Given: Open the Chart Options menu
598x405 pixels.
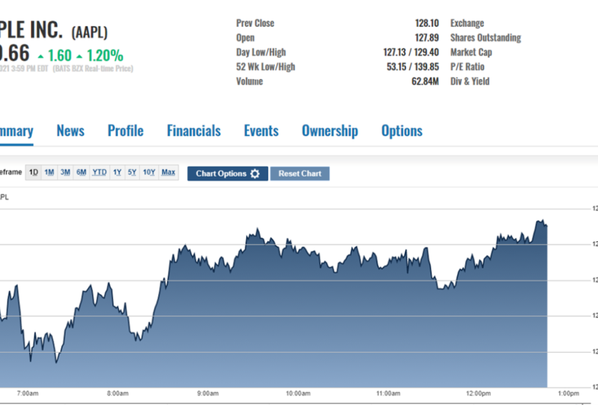Looking at the screenshot, I should pos(228,174).
